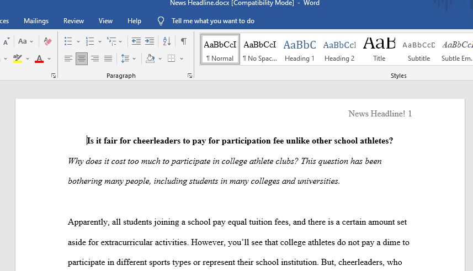Screen dimensions: 473x271
Task: Justify the paragraph text
Action: point(108,59)
